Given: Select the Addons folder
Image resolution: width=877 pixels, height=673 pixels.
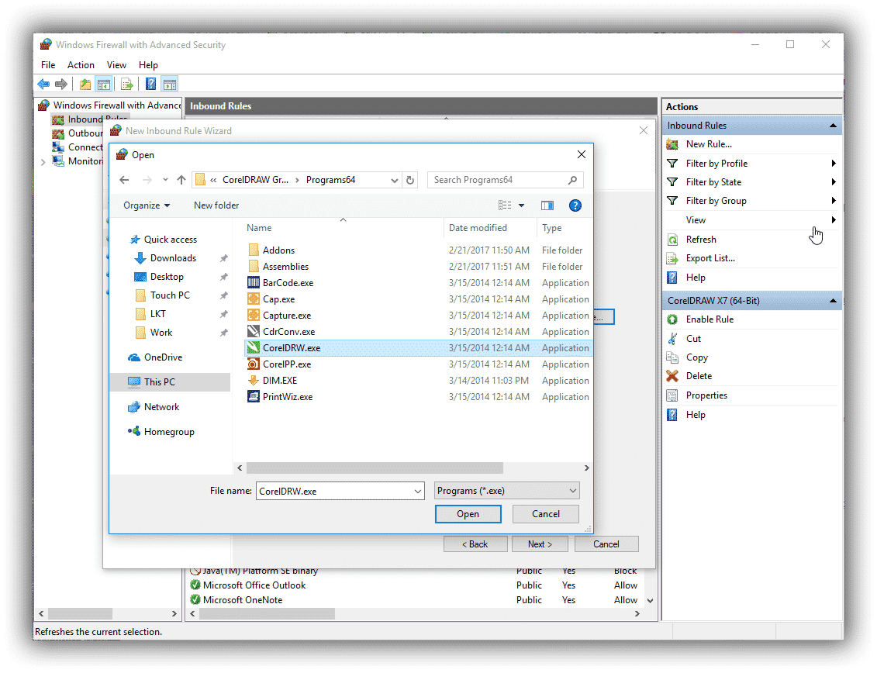Looking at the screenshot, I should [278, 250].
